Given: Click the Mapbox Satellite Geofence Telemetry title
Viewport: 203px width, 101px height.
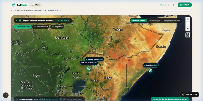Looking at the screenshot, I should point(38,20).
